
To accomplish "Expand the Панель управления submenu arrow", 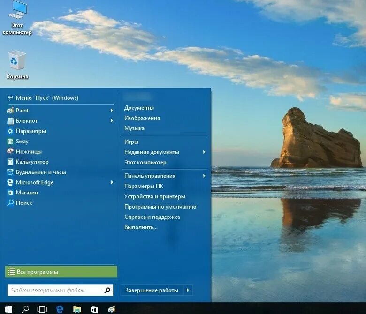I will coord(204,176).
